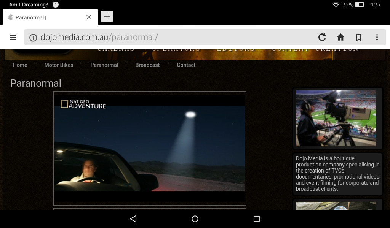
Task: Open the browser hamburger menu
Action: [13, 37]
